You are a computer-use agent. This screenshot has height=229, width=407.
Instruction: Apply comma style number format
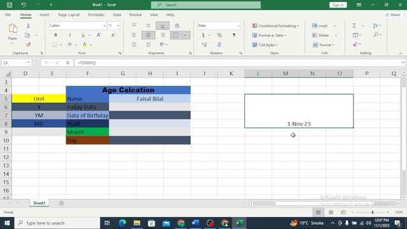(x=234, y=35)
